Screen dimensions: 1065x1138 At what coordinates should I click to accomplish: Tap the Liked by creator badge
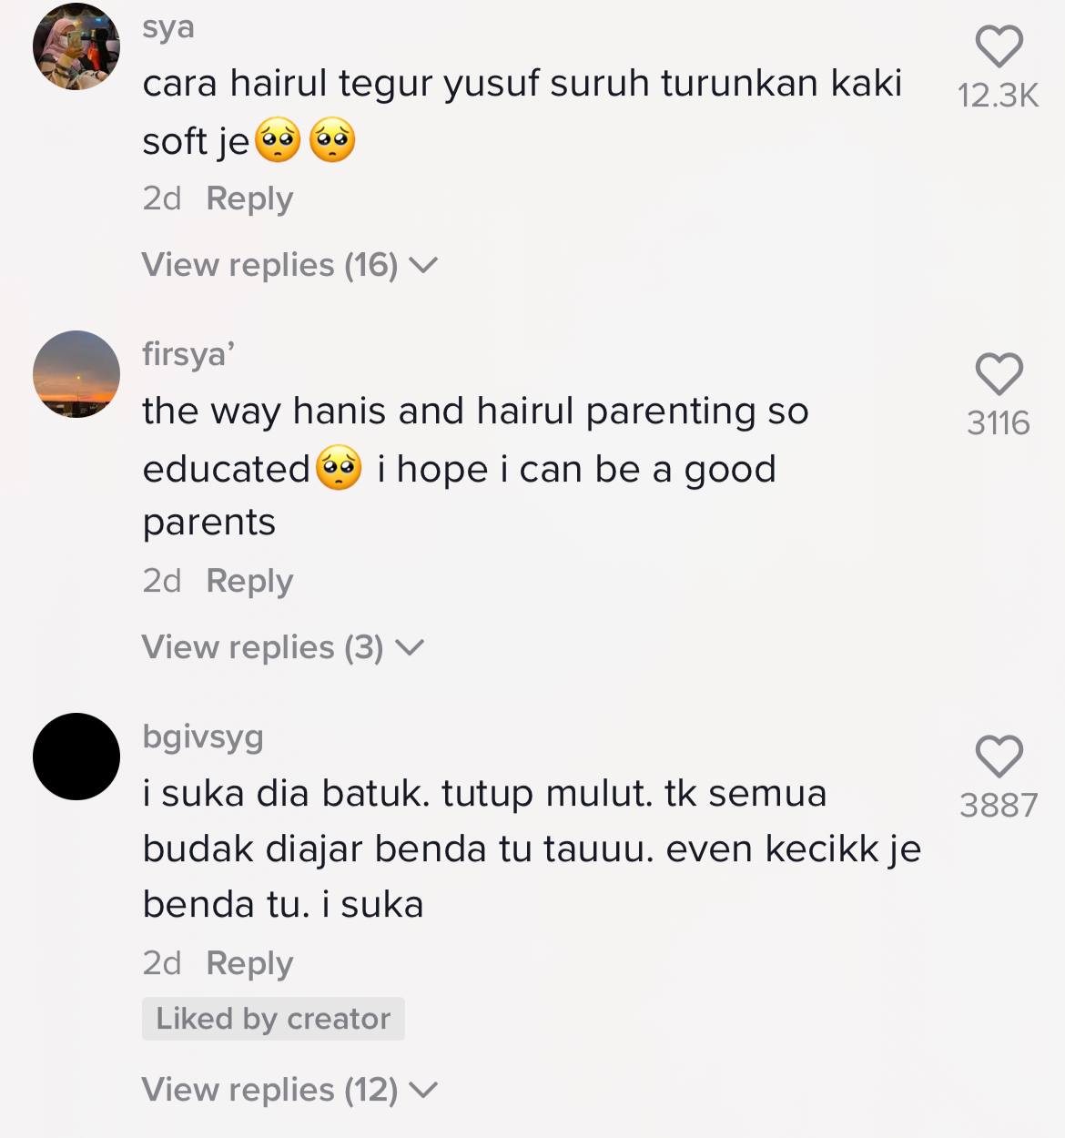pyautogui.click(x=273, y=1019)
